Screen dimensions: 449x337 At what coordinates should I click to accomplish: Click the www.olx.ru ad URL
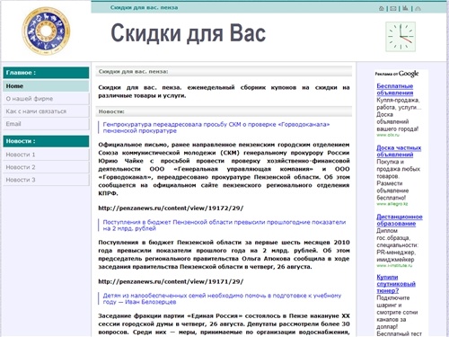[388, 135]
